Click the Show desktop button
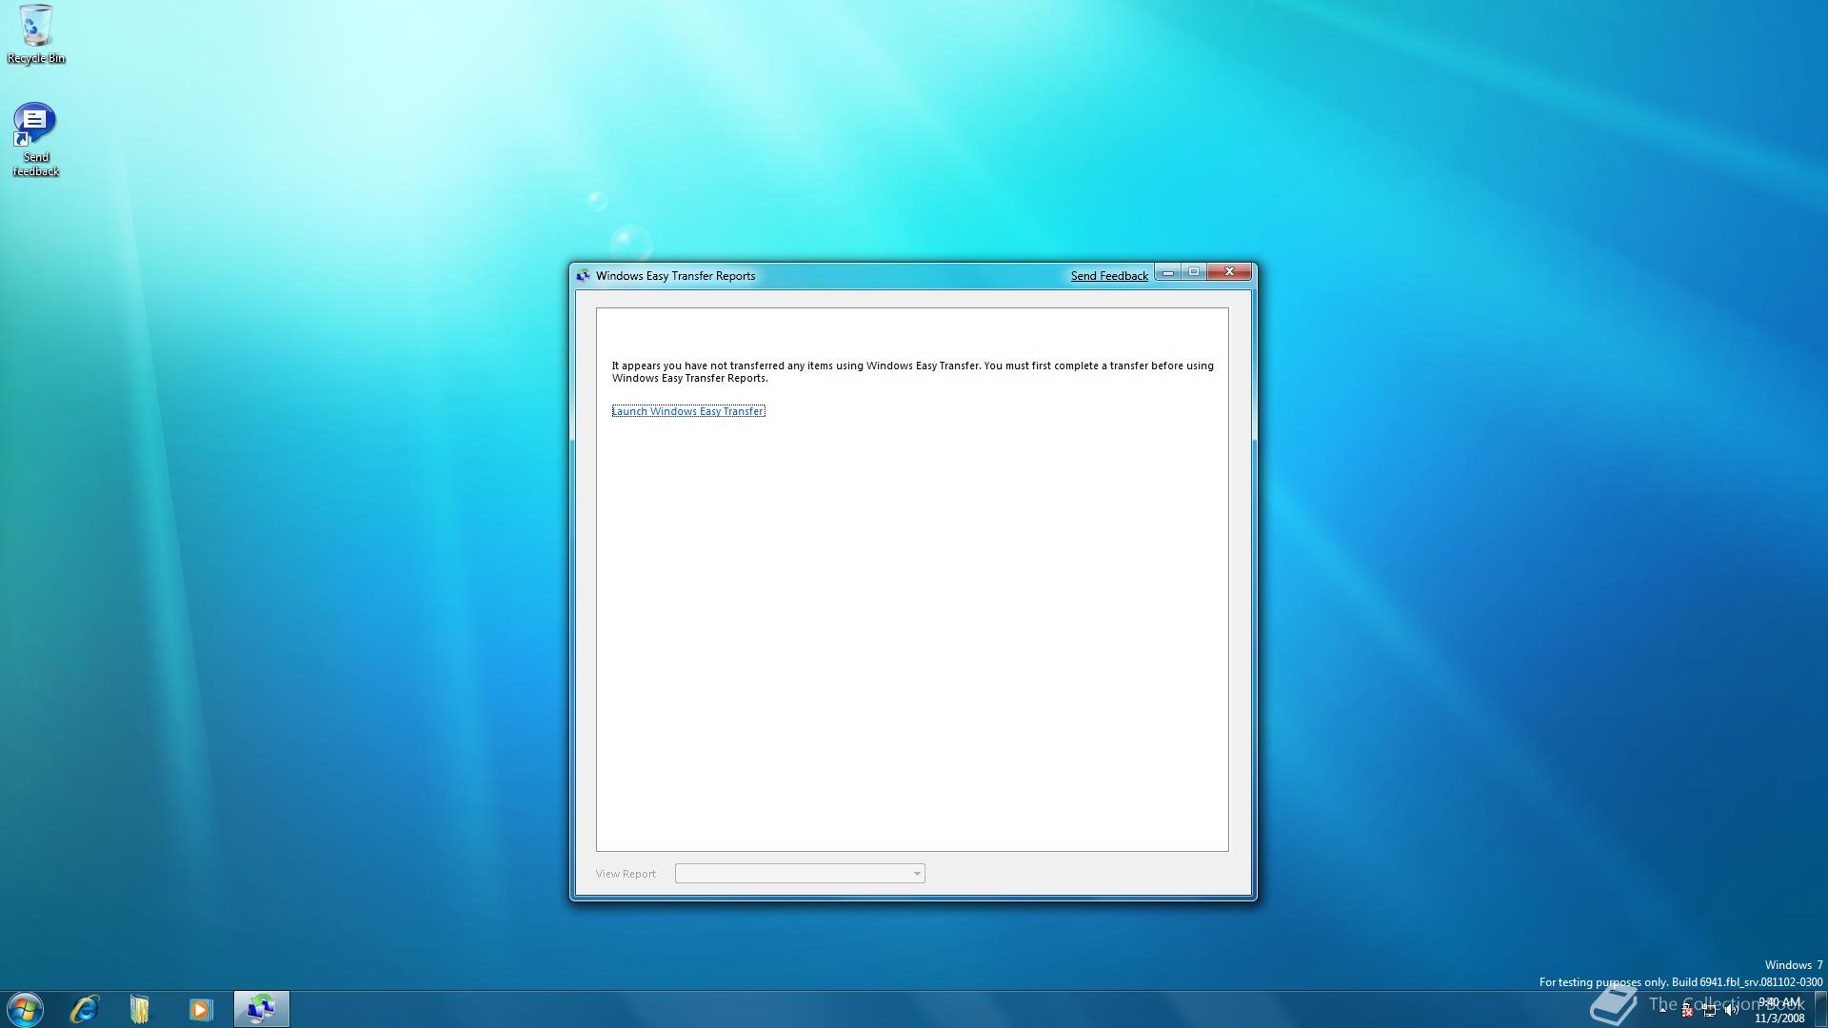This screenshot has width=1828, height=1028. (x=1819, y=1009)
